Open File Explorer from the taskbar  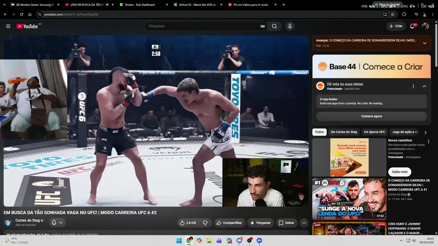(209, 241)
